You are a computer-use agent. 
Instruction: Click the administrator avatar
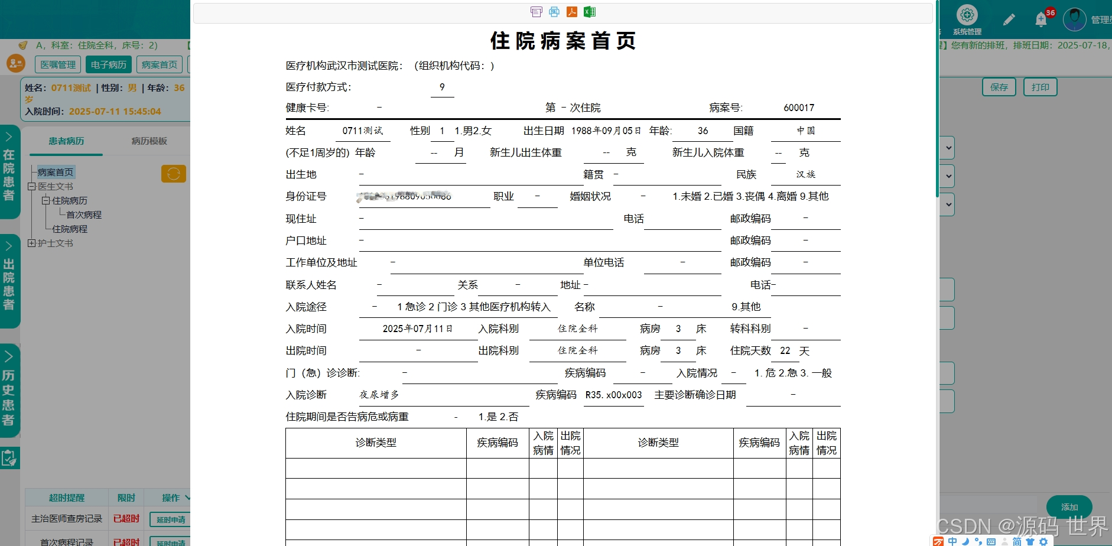click(1074, 19)
